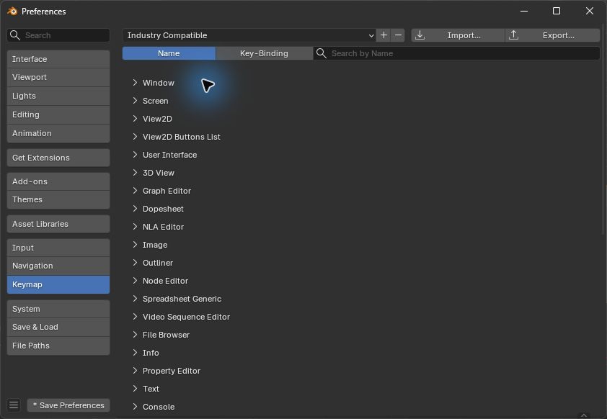This screenshot has height=419, width=607.
Task: Expand the Node Editor keymap section
Action: [135, 281]
